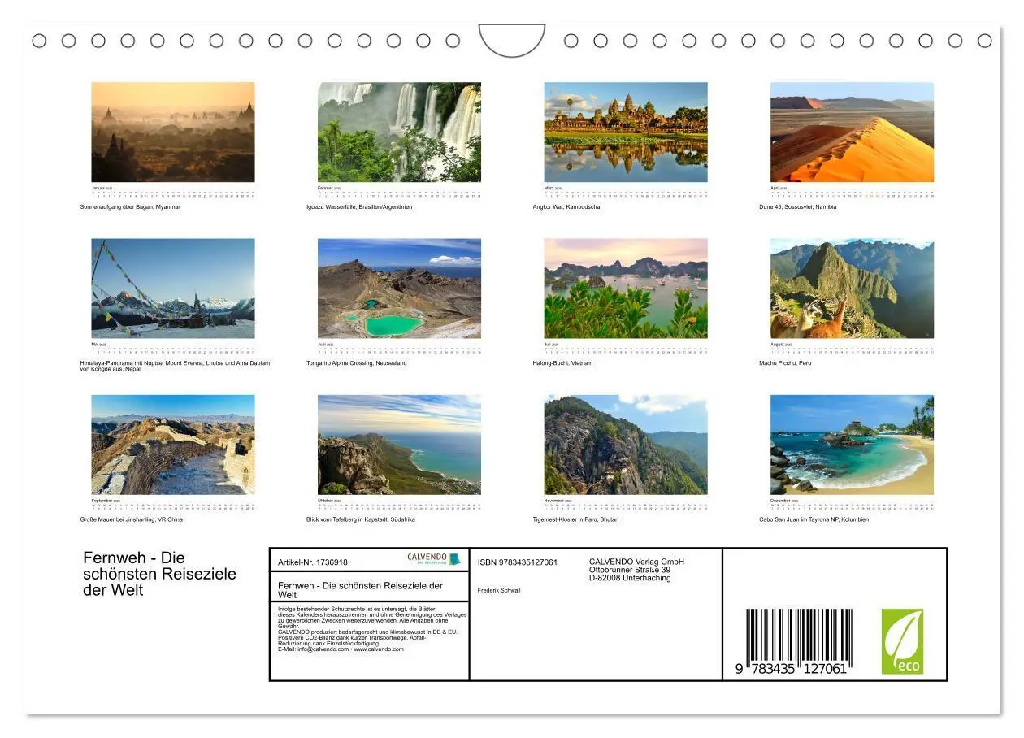
Task: Click caption 'Himalaya-Panorama mit Nuptse, Mount Everest'
Action: coord(175,366)
